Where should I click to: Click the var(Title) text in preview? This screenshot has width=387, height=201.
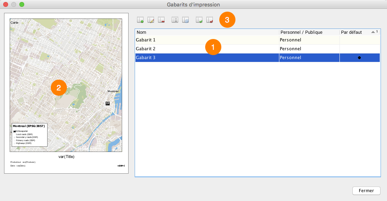[x=66, y=157]
